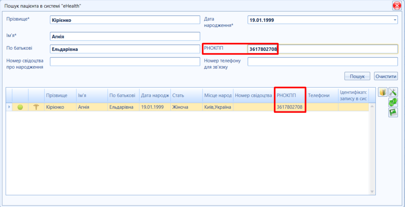The width and height of the screenshot is (405, 207).
Task: Open the folder icon beside the results grid
Action: (382, 92)
